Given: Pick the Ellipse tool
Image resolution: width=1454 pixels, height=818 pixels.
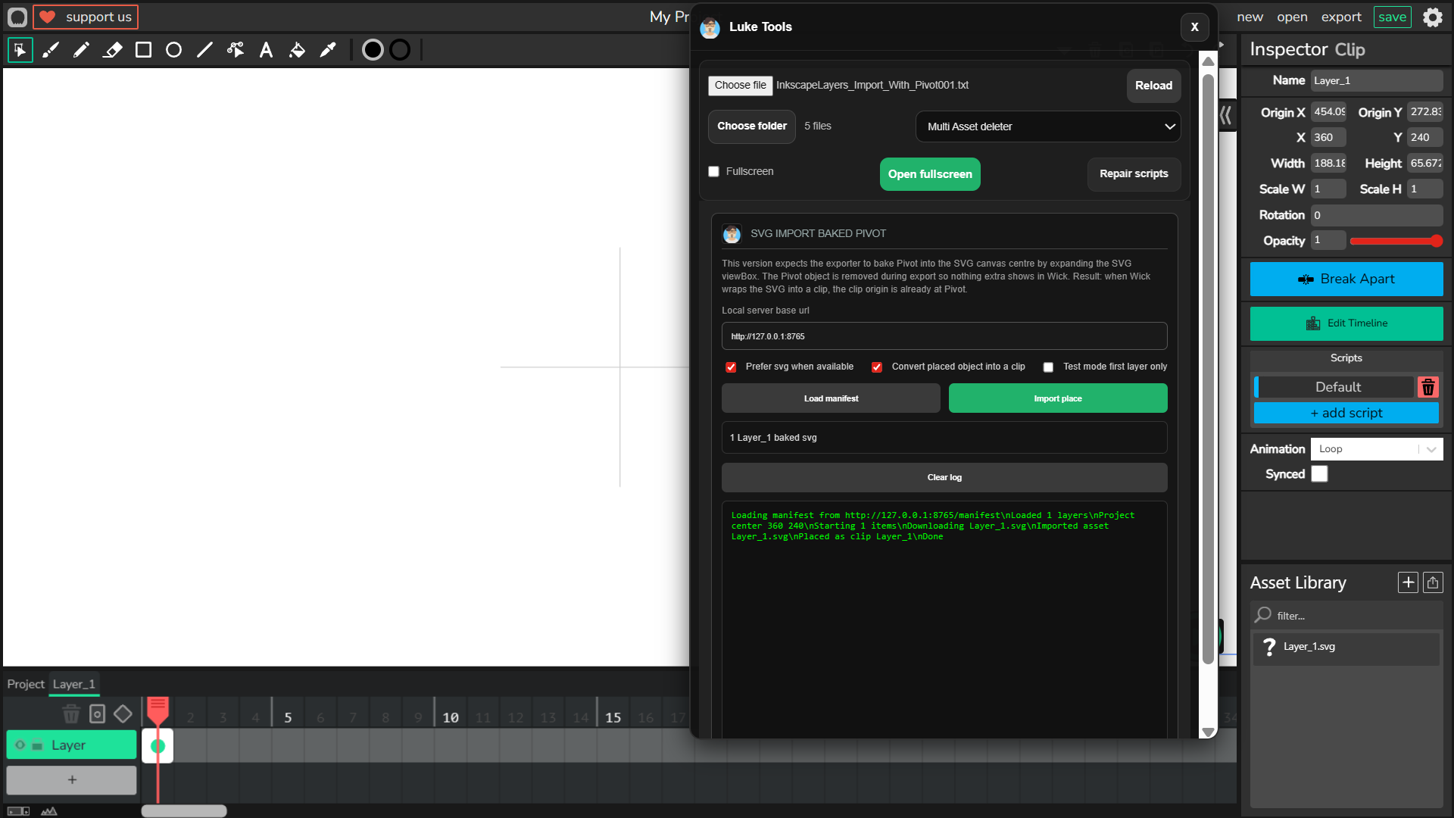Looking at the screenshot, I should tap(173, 50).
